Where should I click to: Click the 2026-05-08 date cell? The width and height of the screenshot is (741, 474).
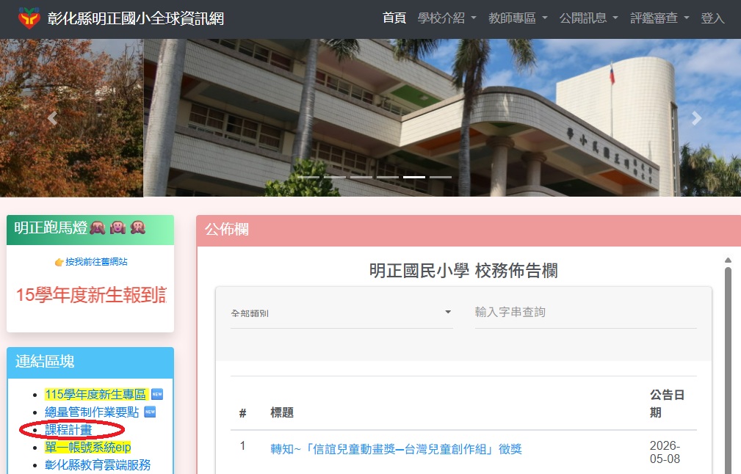665,452
